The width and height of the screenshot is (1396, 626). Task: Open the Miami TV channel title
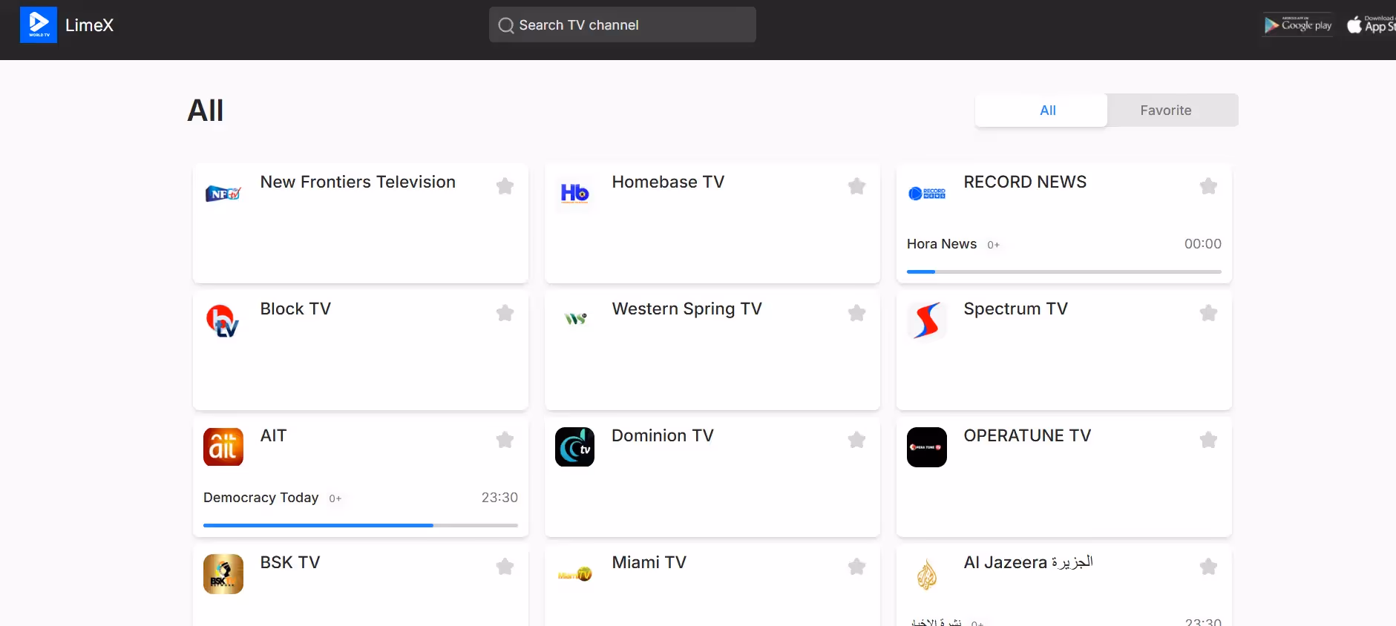coord(649,562)
